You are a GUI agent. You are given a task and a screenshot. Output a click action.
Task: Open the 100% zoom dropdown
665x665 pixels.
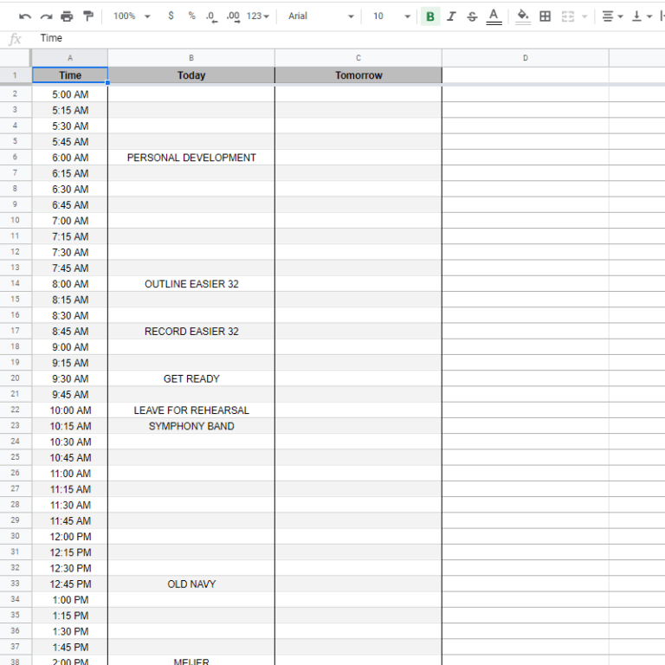(132, 16)
